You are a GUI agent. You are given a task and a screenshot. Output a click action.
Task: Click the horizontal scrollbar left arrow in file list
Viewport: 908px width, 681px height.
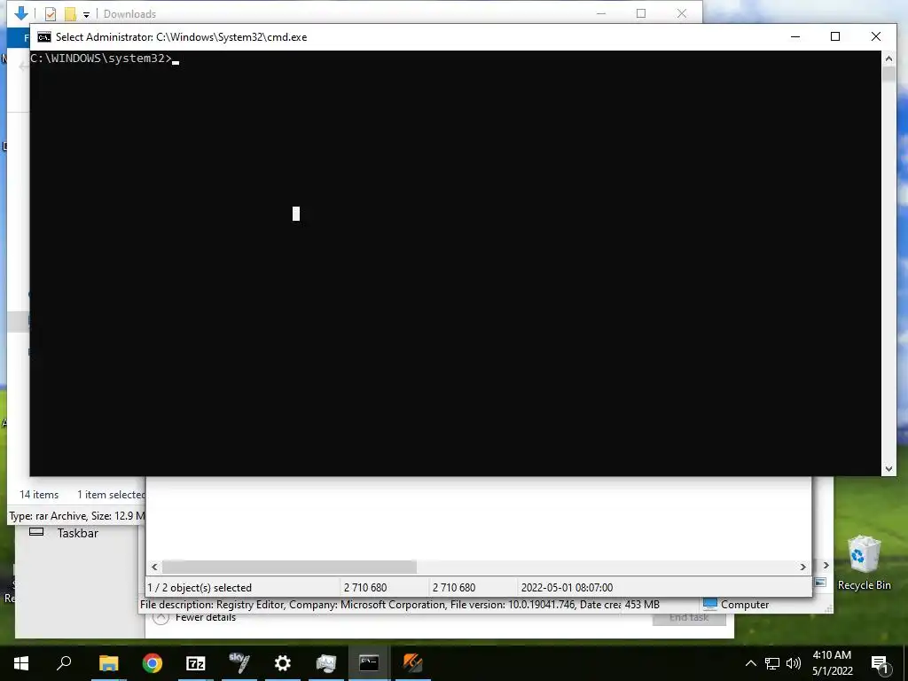154,567
